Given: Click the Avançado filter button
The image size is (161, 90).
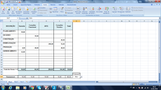Looking at the screenshot, I should 69,13.
